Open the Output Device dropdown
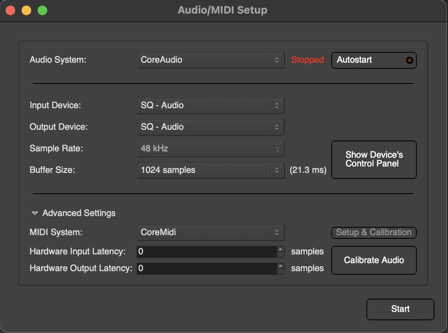The image size is (448, 333). tap(210, 127)
